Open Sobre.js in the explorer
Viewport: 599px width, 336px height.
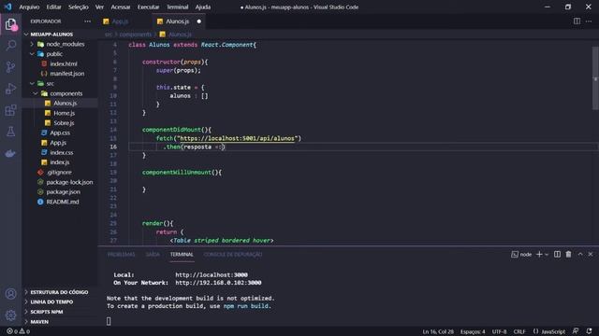[x=64, y=123]
